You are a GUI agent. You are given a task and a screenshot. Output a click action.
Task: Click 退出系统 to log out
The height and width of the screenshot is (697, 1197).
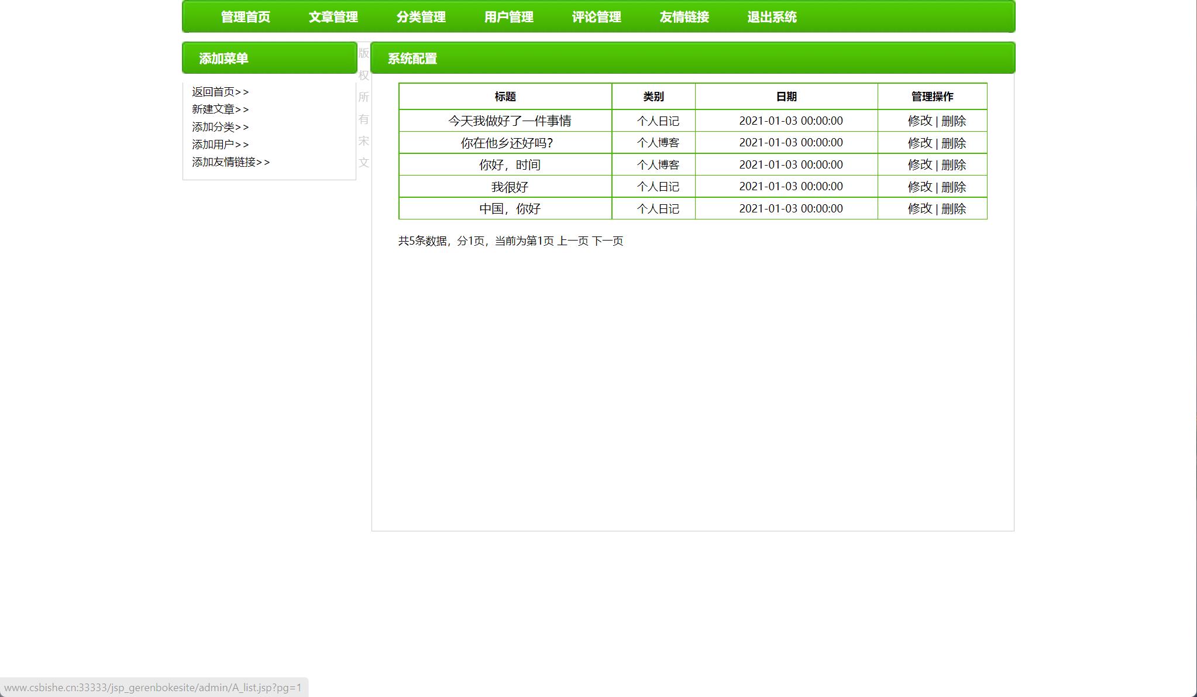[772, 17]
